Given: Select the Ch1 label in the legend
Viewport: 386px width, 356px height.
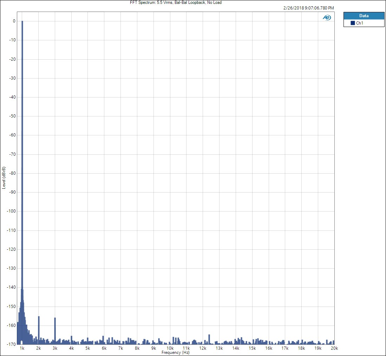Looking at the screenshot, I should pos(359,23).
